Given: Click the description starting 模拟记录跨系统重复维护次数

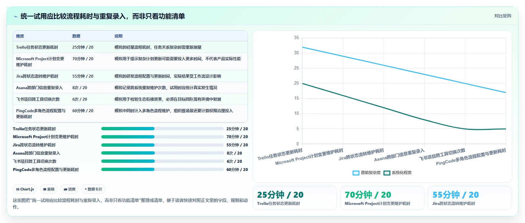Looking at the screenshot, I should point(166,88).
